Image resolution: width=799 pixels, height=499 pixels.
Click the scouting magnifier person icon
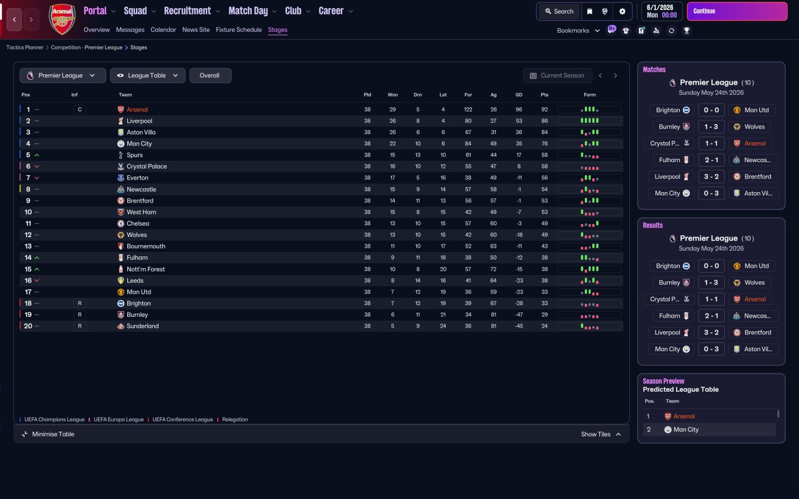click(656, 31)
